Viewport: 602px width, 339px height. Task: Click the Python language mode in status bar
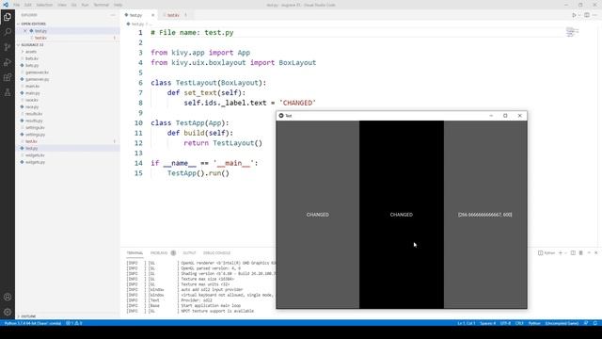click(534, 323)
